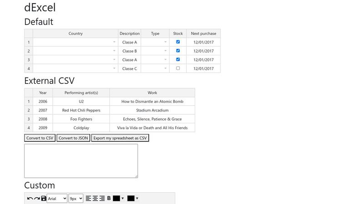
Task: Click the Convert to CSV button
Action: tap(40, 138)
